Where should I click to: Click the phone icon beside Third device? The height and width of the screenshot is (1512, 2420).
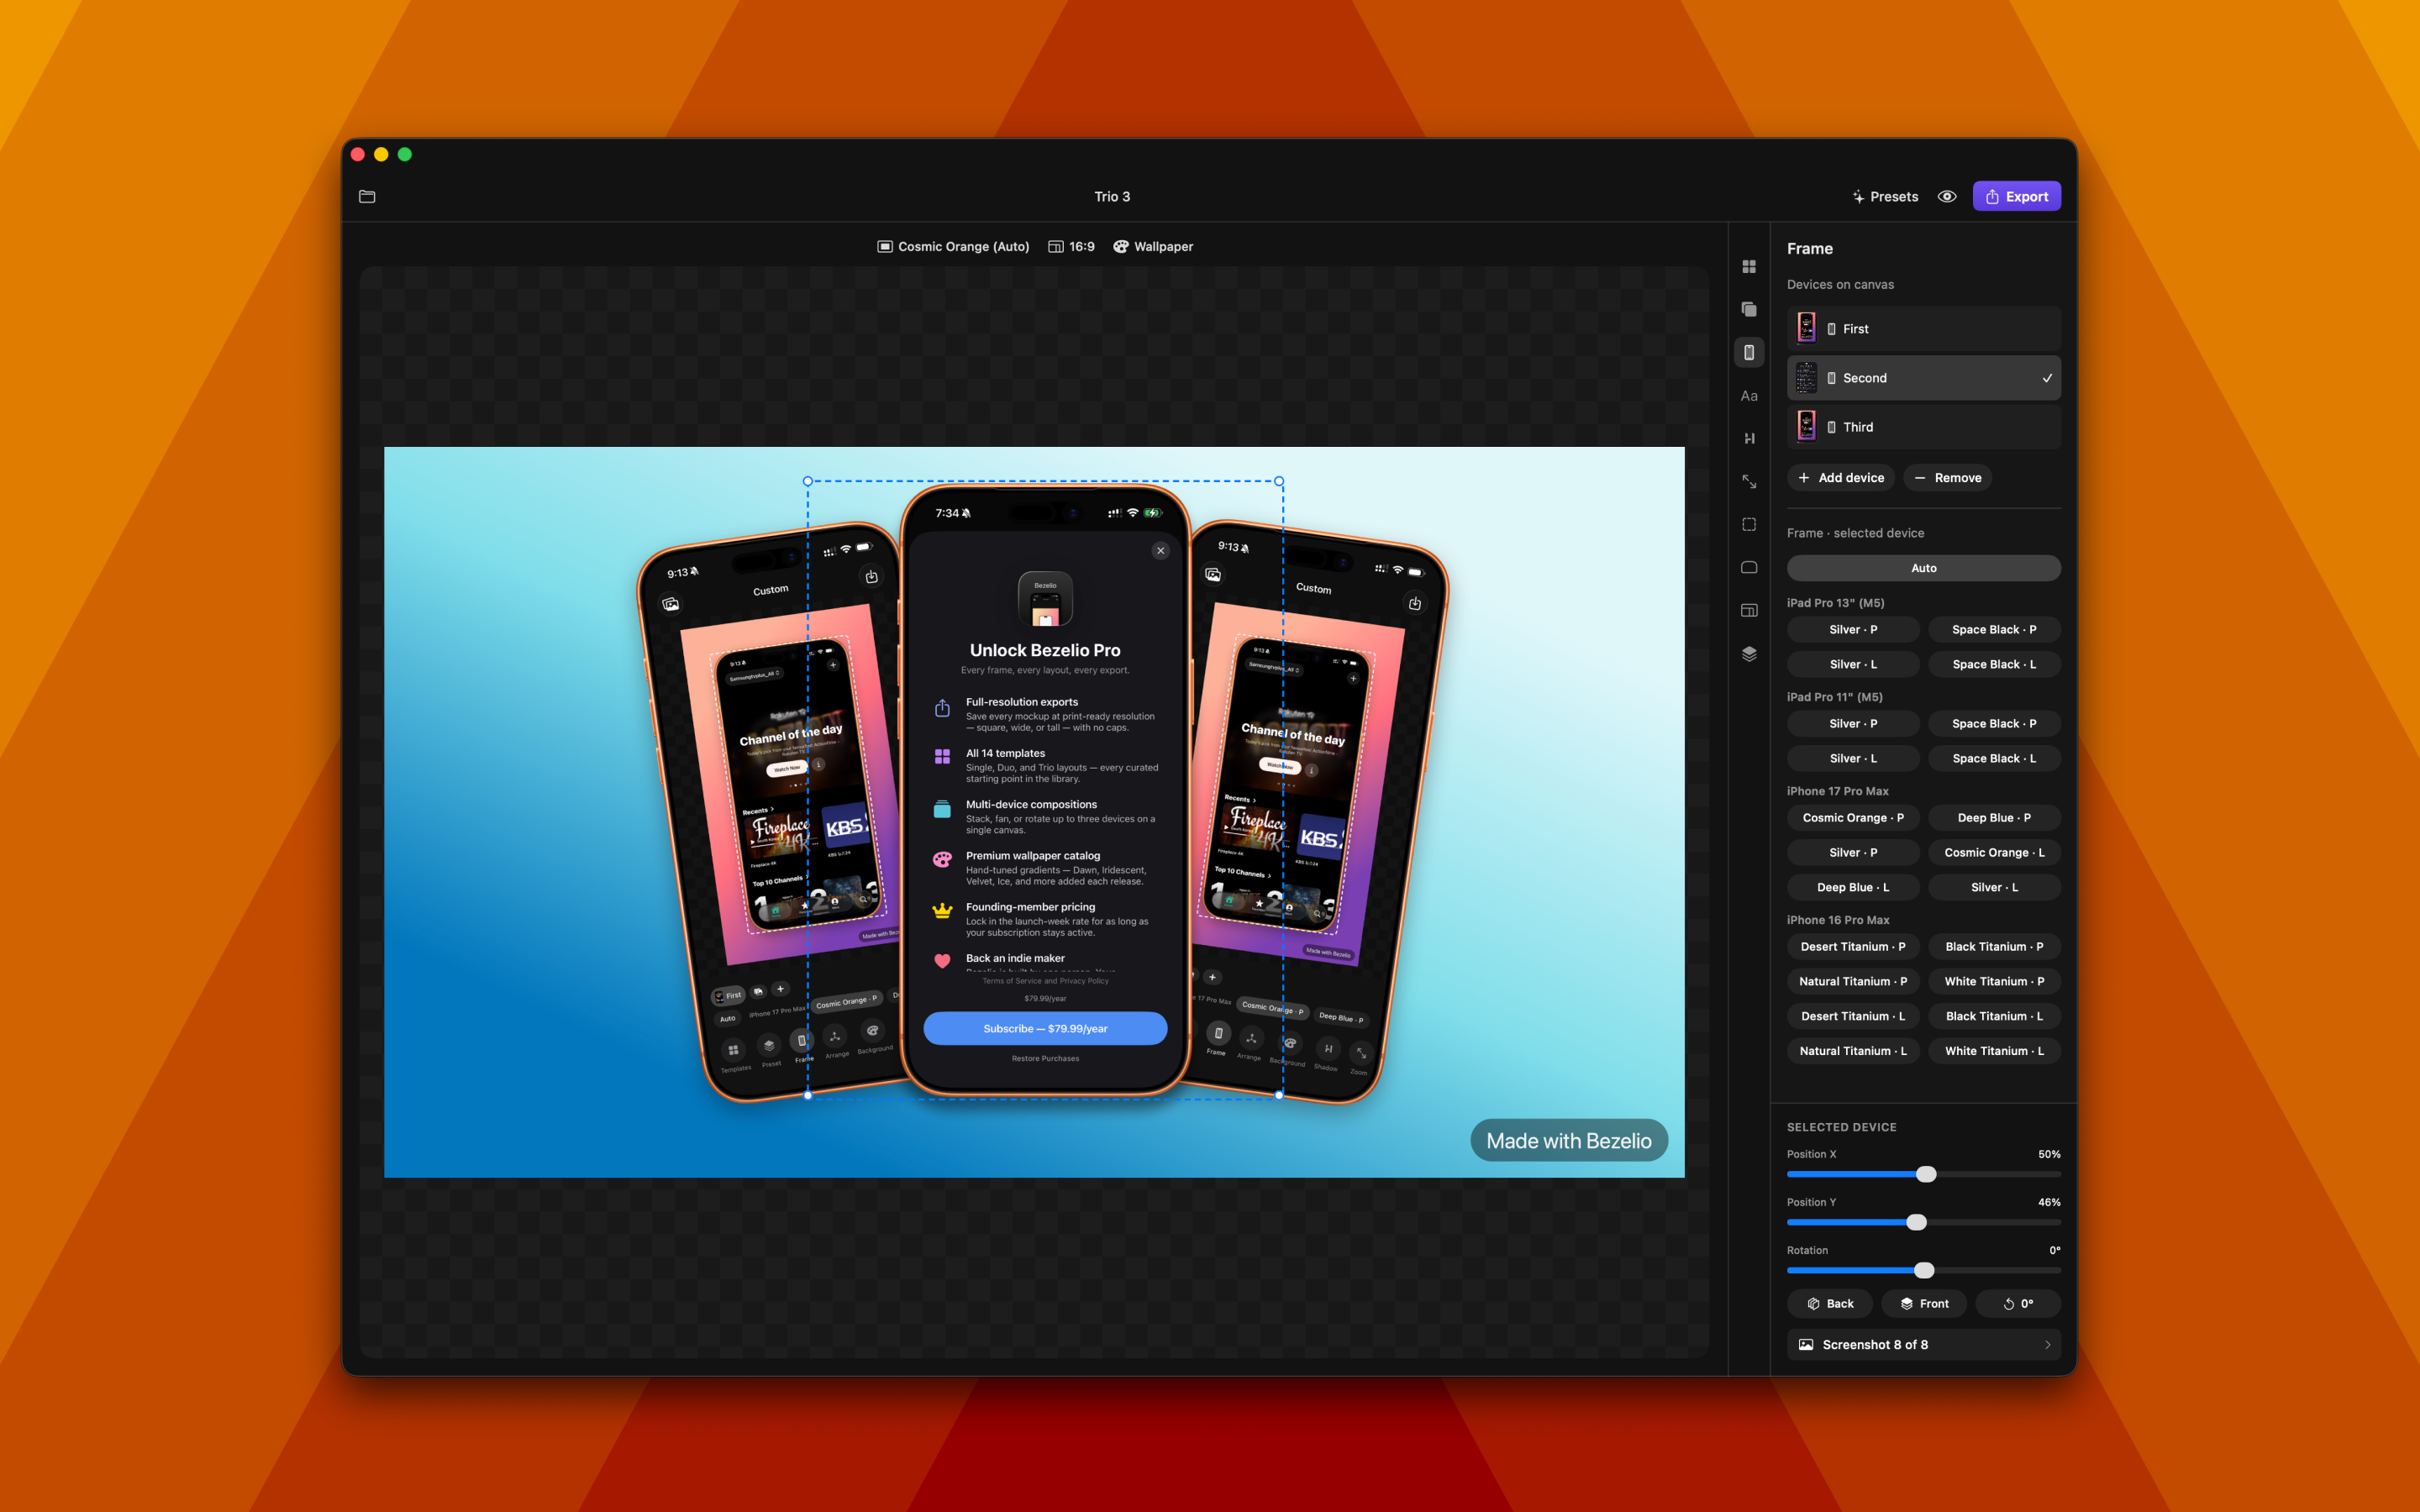pyautogui.click(x=1831, y=427)
